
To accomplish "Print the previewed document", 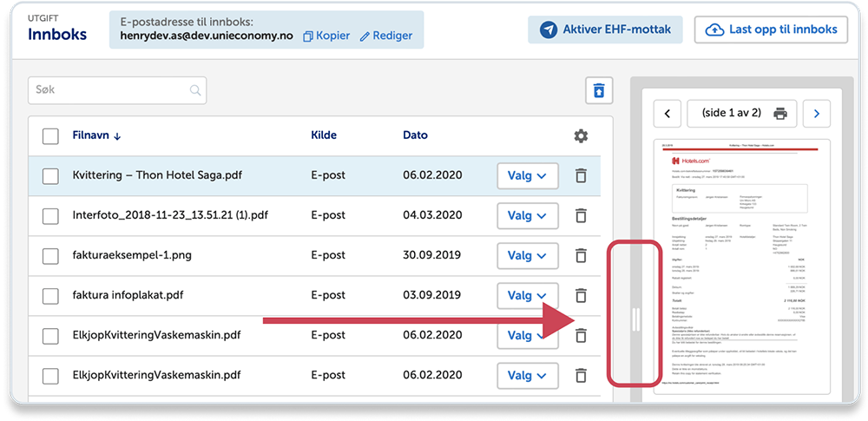I will (x=780, y=113).
